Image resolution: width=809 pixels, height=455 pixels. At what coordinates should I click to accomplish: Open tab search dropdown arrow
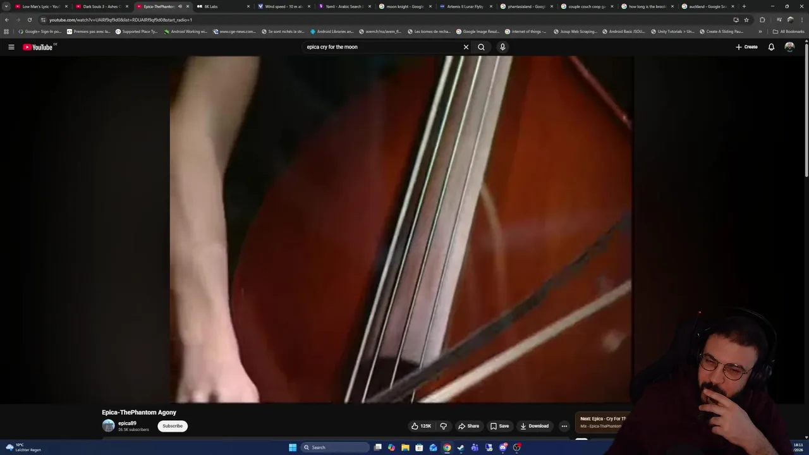click(x=6, y=6)
